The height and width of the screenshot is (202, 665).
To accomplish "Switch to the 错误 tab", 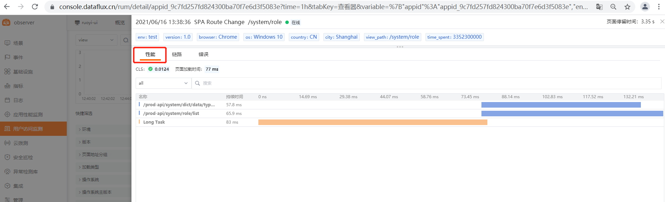I will pos(203,54).
